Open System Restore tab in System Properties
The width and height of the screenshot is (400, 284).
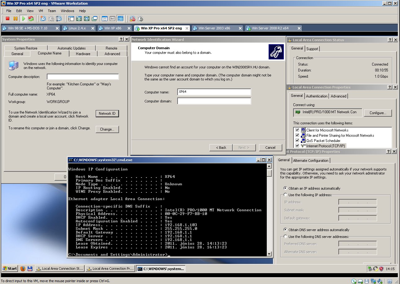pyautogui.click(x=26, y=48)
